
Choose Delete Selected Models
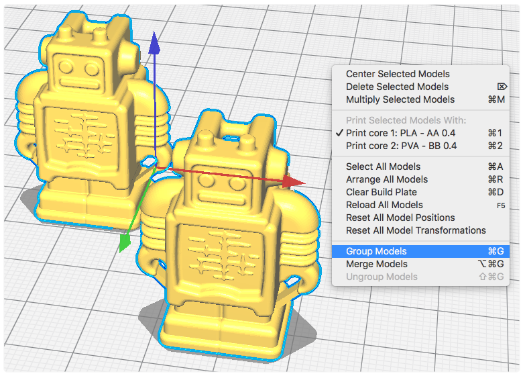click(420, 87)
